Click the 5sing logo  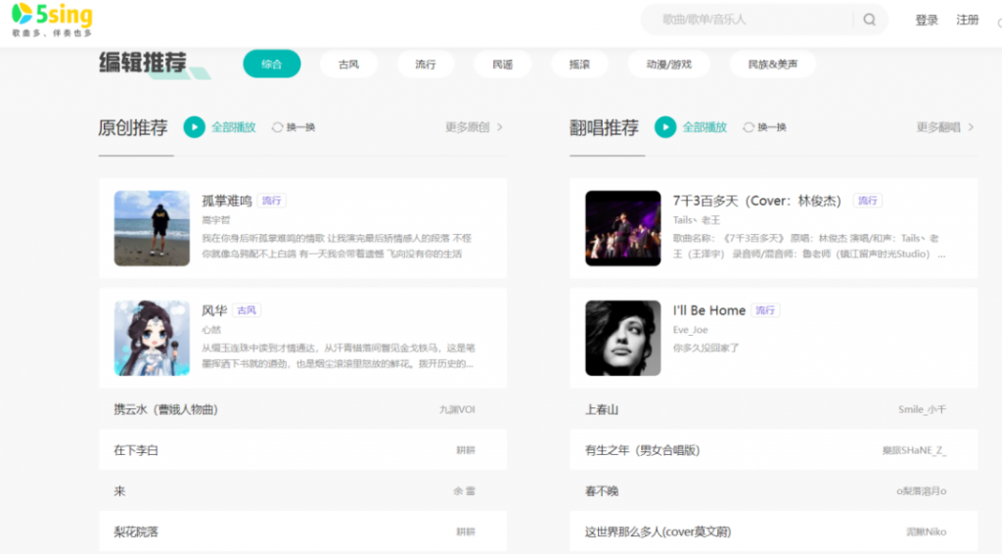pos(51,20)
